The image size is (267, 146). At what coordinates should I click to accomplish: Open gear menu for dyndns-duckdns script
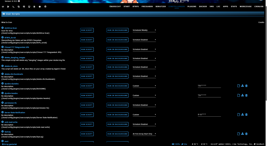3,84
